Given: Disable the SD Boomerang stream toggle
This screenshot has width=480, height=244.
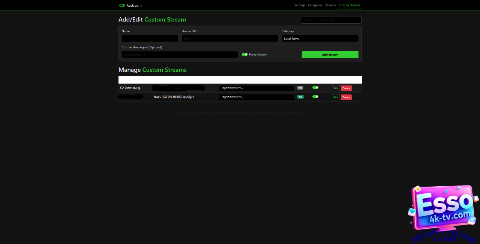Looking at the screenshot, I should (x=315, y=88).
